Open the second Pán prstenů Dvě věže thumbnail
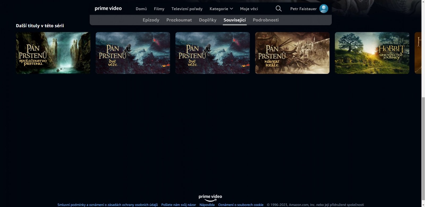 click(212, 53)
